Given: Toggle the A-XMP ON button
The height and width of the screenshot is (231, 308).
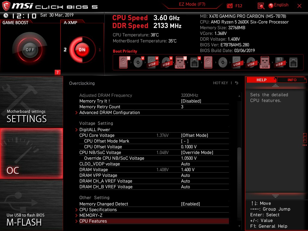Looking at the screenshot, I should pyautogui.click(x=82, y=50).
